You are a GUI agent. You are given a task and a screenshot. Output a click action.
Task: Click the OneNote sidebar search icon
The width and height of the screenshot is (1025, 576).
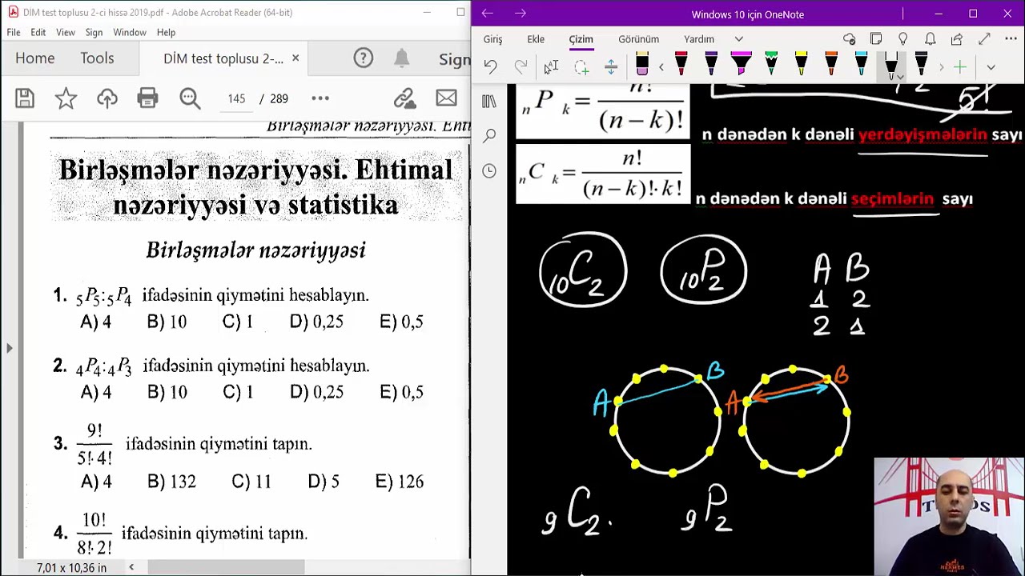tap(489, 136)
